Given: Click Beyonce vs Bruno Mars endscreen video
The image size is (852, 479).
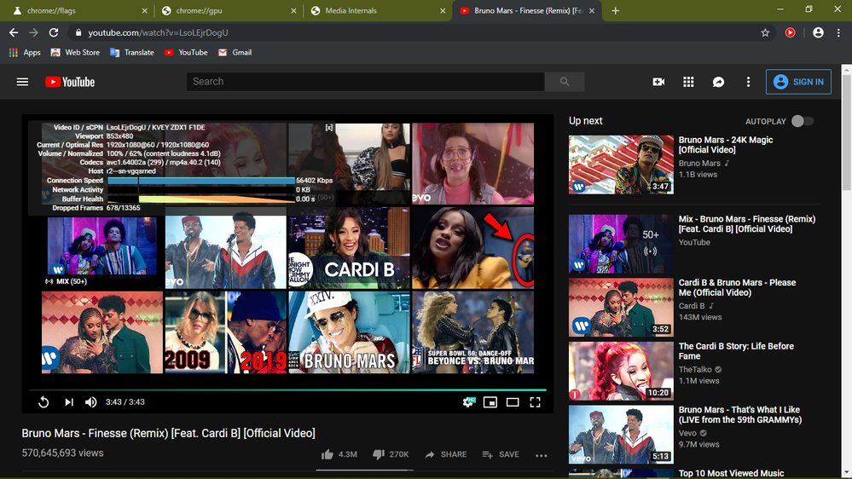Looking at the screenshot, I should [472, 332].
